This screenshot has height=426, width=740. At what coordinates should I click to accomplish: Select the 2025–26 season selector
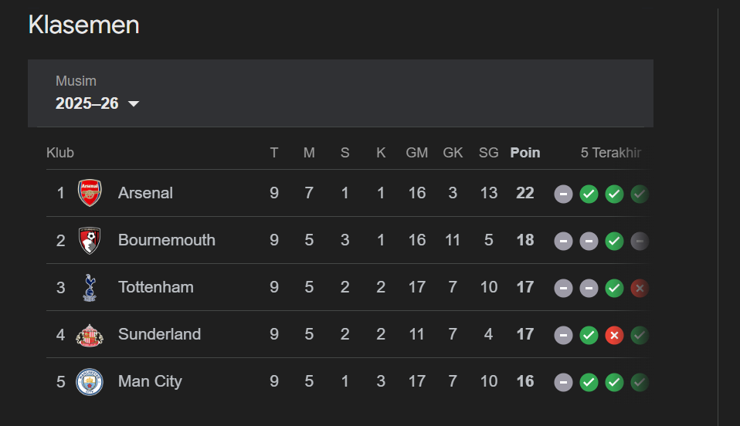pyautogui.click(x=87, y=103)
